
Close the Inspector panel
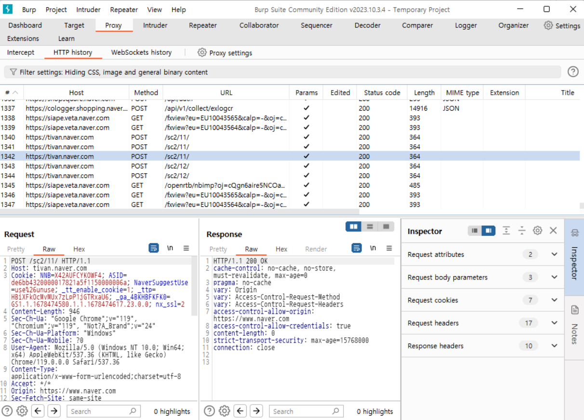coord(553,231)
